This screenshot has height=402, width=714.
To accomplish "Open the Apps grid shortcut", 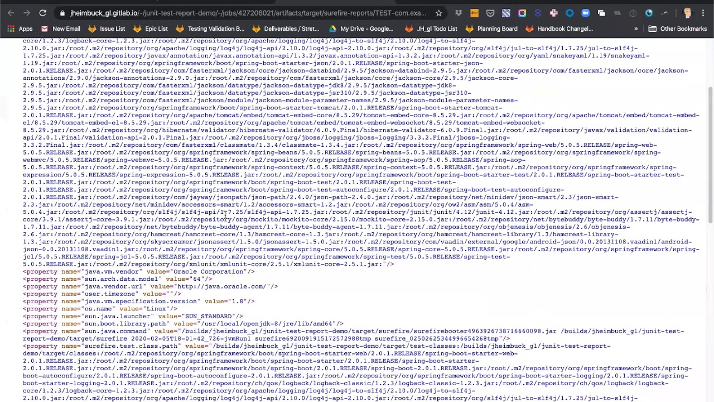I will (x=20, y=28).
